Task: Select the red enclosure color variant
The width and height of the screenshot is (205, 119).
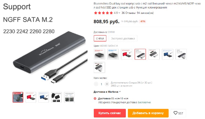Action: pos(127,54)
